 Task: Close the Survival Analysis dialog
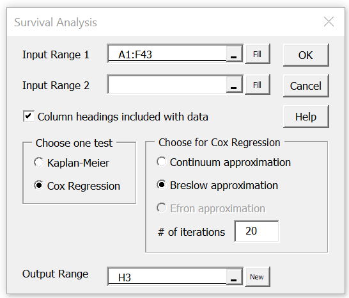coord(329,22)
